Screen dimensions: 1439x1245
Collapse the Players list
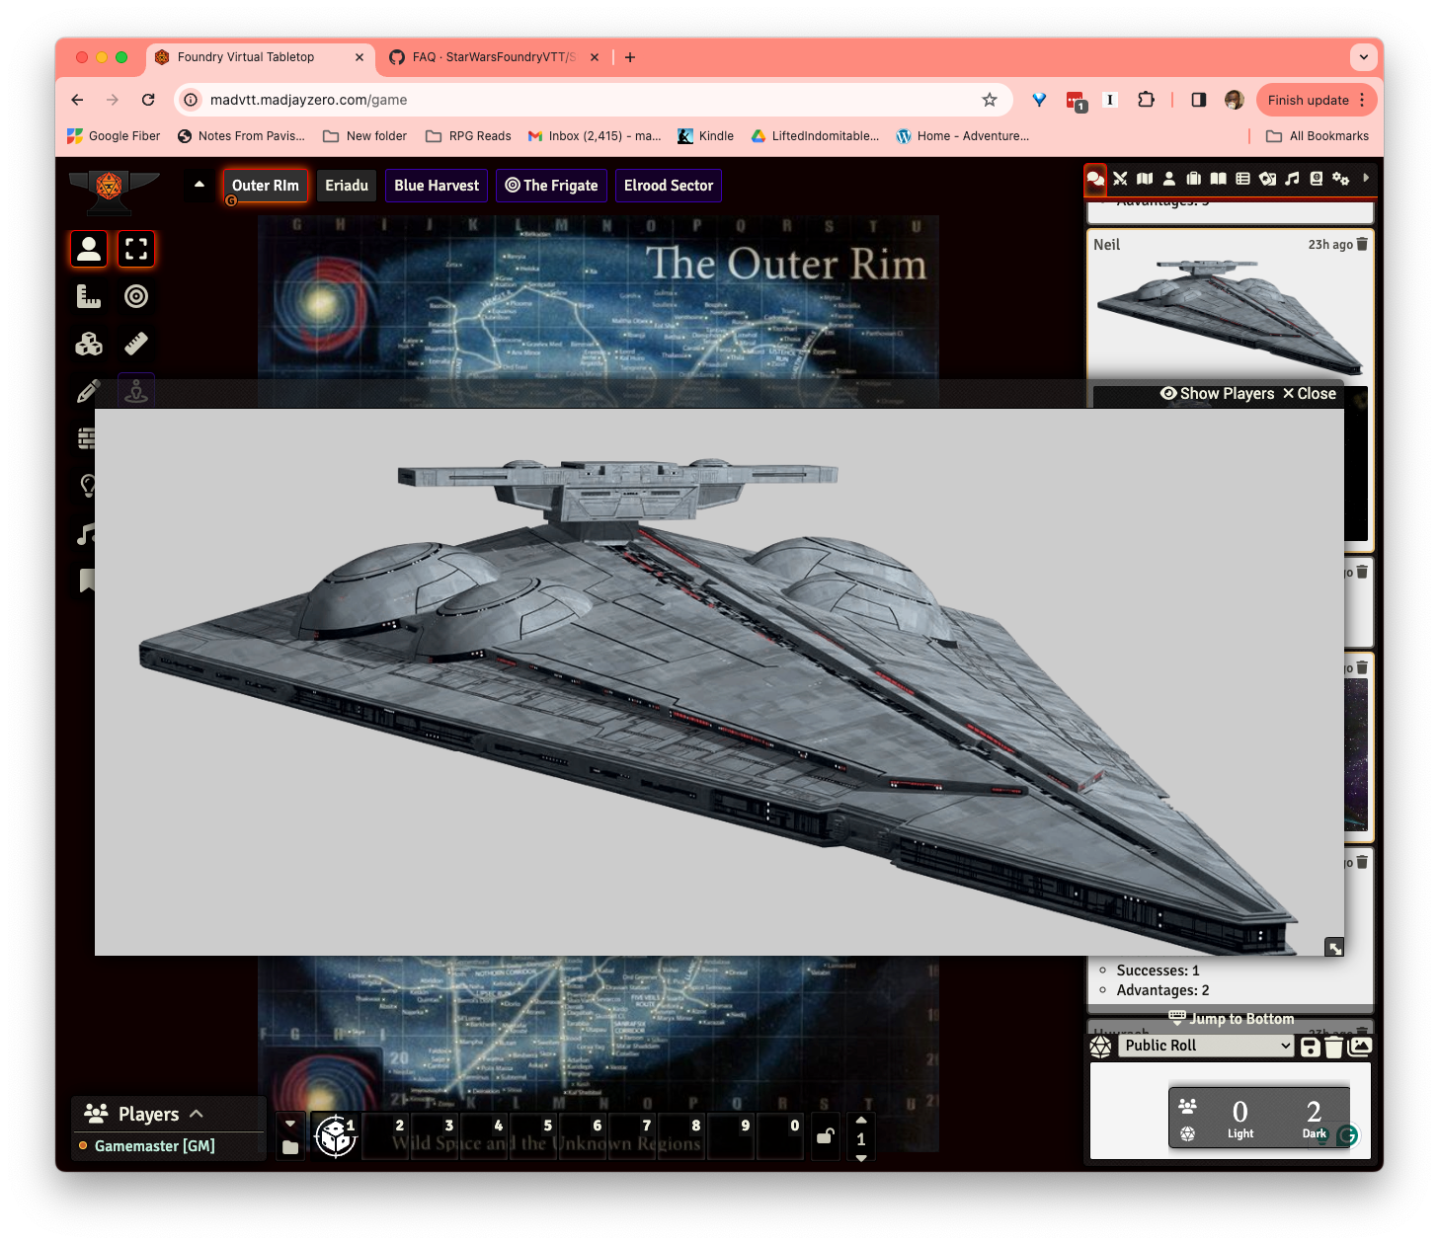(197, 1114)
